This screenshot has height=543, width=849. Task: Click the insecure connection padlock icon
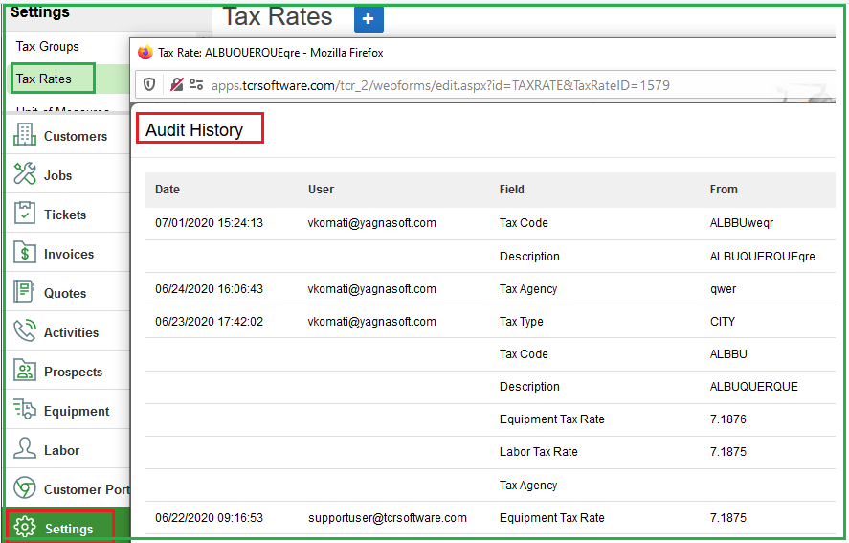(176, 85)
